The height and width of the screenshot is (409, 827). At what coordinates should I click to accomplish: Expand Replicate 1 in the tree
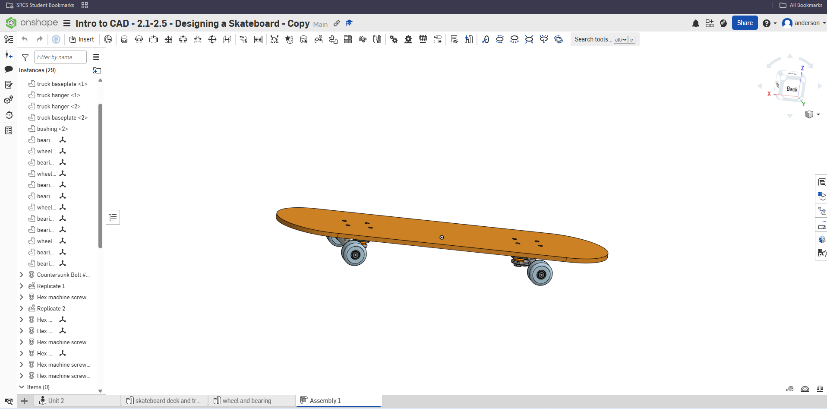[22, 286]
